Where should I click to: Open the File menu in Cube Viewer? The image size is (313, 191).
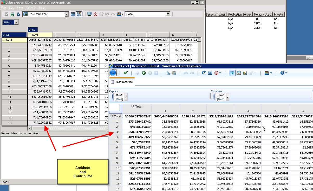coord(3,8)
